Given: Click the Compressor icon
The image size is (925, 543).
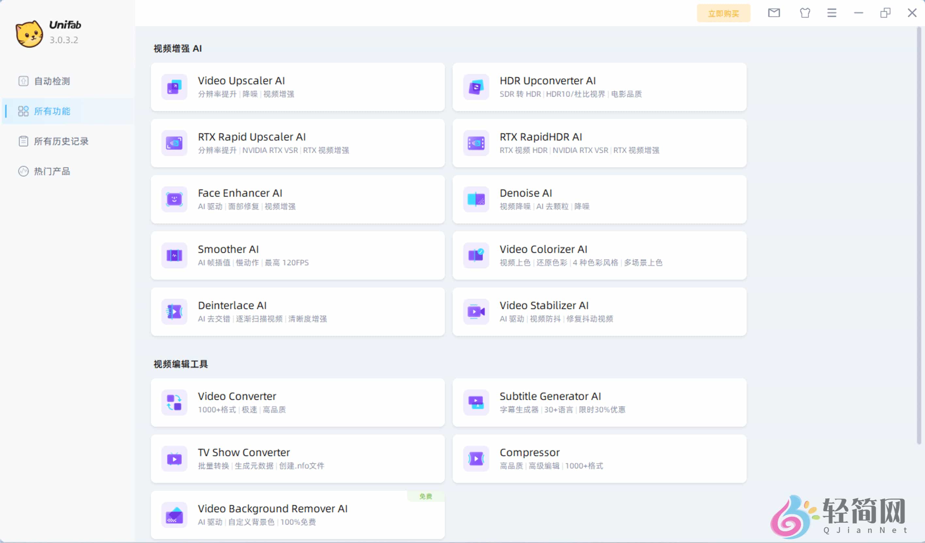Looking at the screenshot, I should pos(476,459).
